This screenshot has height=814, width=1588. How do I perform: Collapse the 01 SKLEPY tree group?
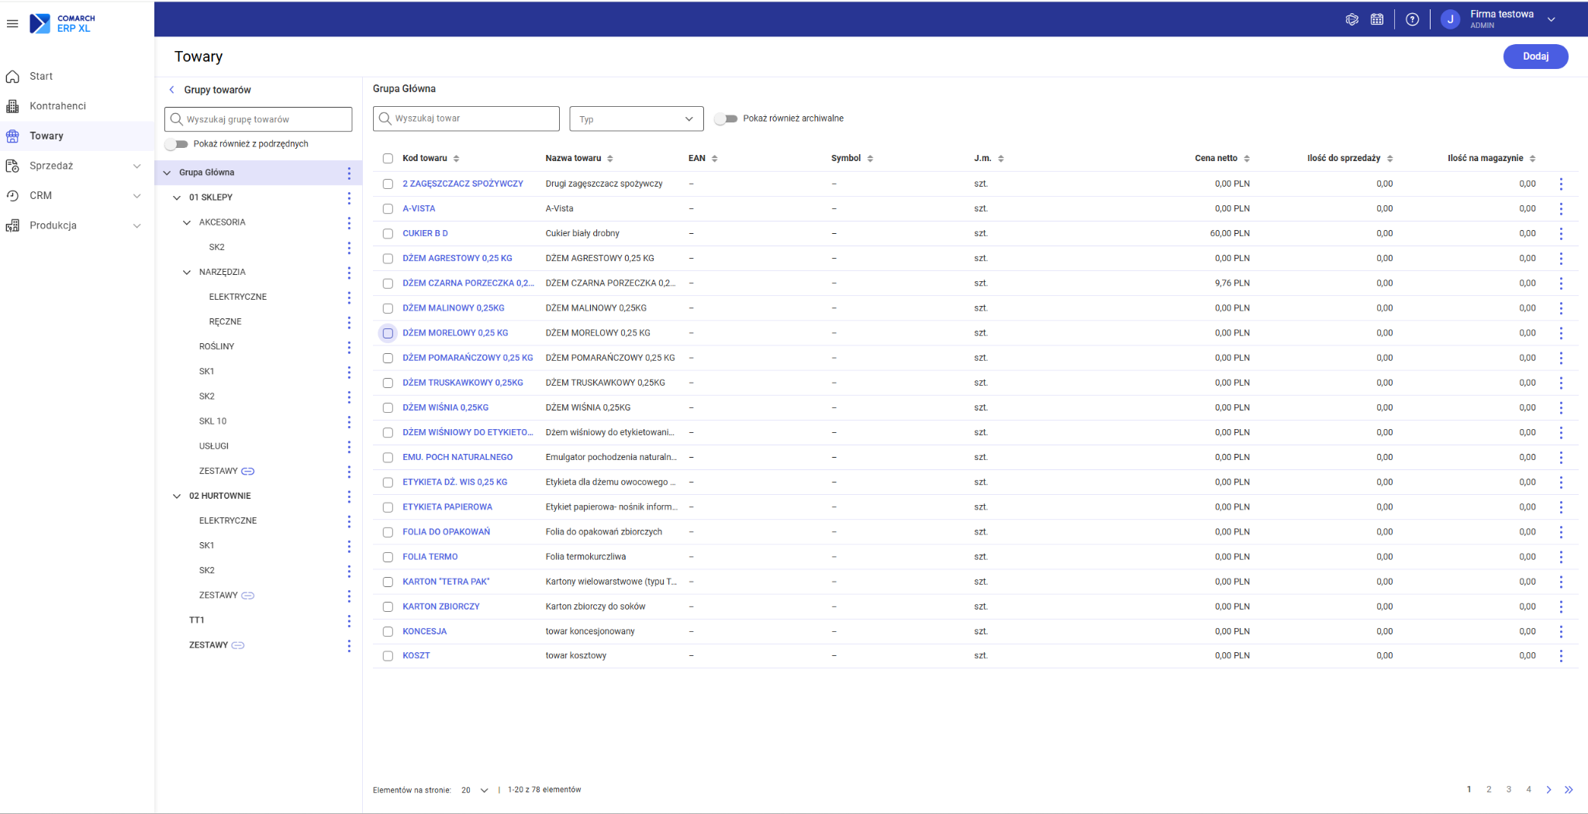pos(177,197)
